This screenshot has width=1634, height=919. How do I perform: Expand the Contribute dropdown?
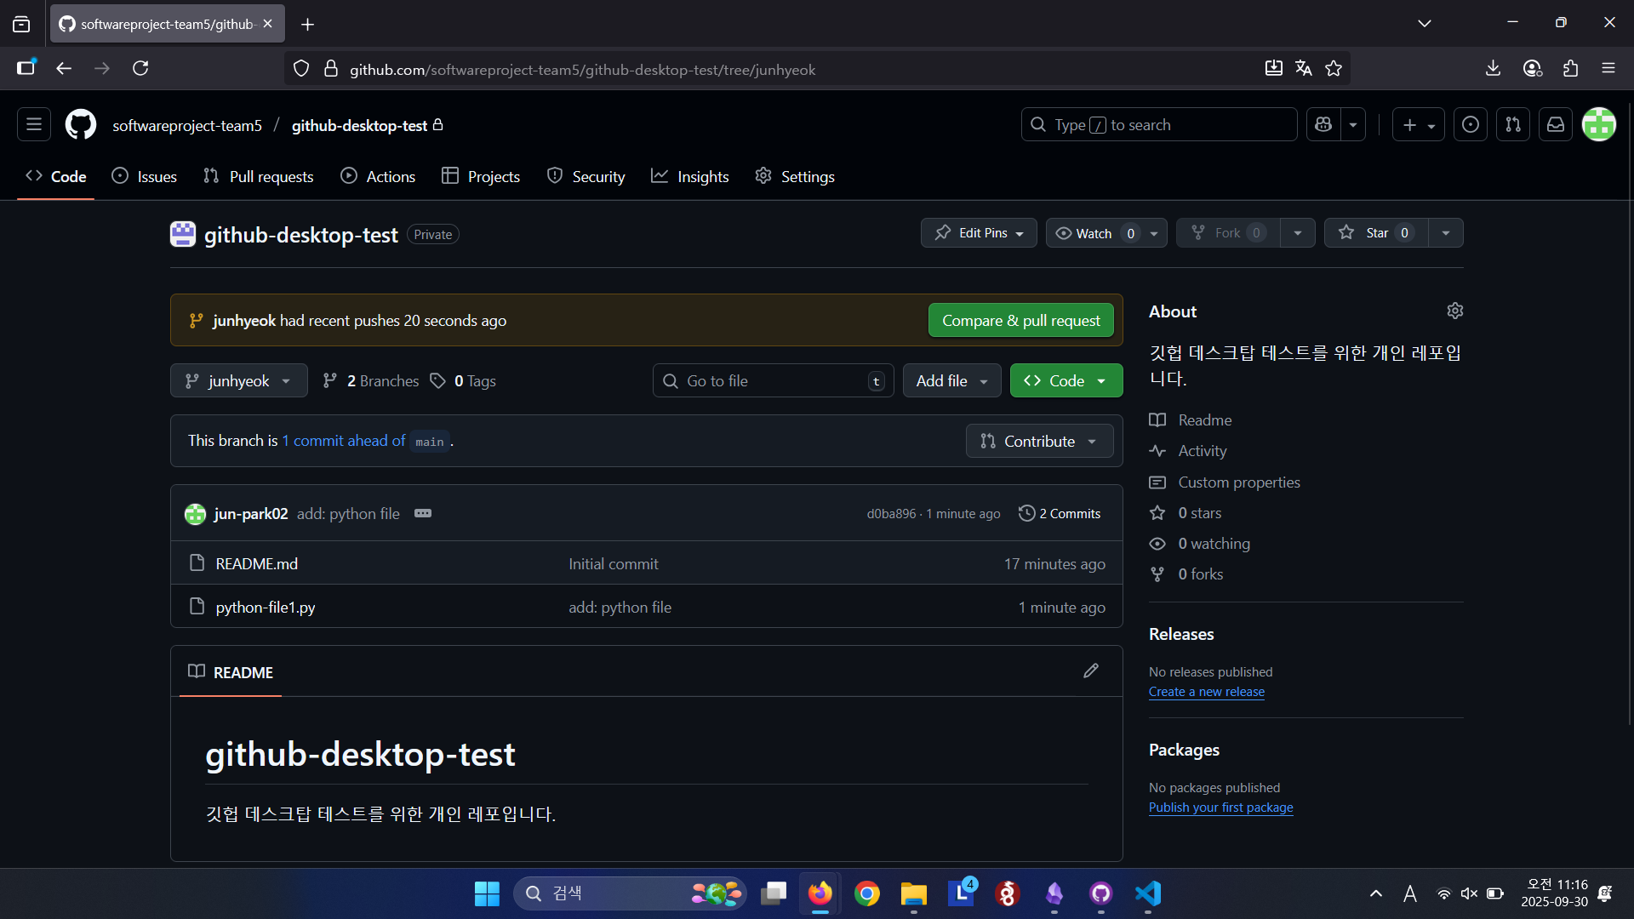[1039, 442]
